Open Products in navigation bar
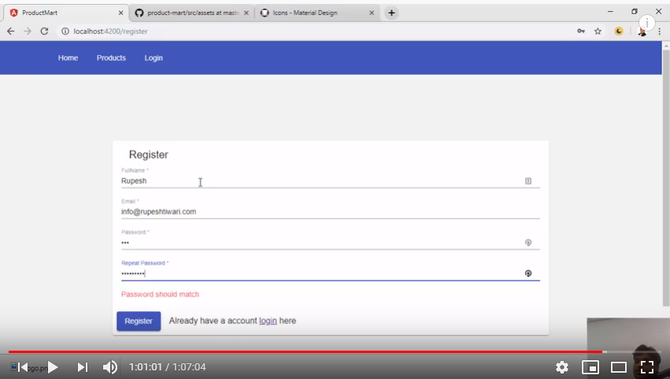Image resolution: width=670 pixels, height=379 pixels. coord(111,58)
